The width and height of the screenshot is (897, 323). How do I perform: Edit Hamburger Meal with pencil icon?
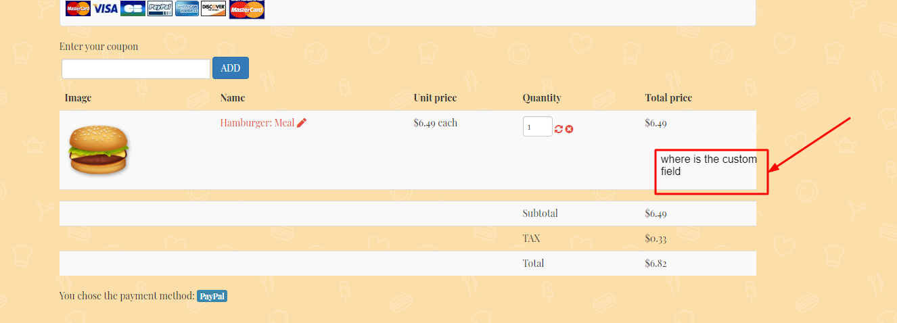click(x=302, y=123)
